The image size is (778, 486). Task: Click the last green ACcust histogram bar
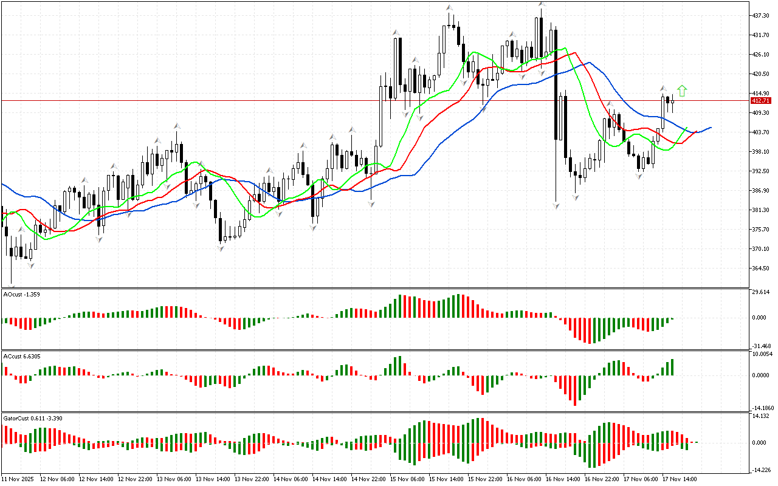coord(672,367)
